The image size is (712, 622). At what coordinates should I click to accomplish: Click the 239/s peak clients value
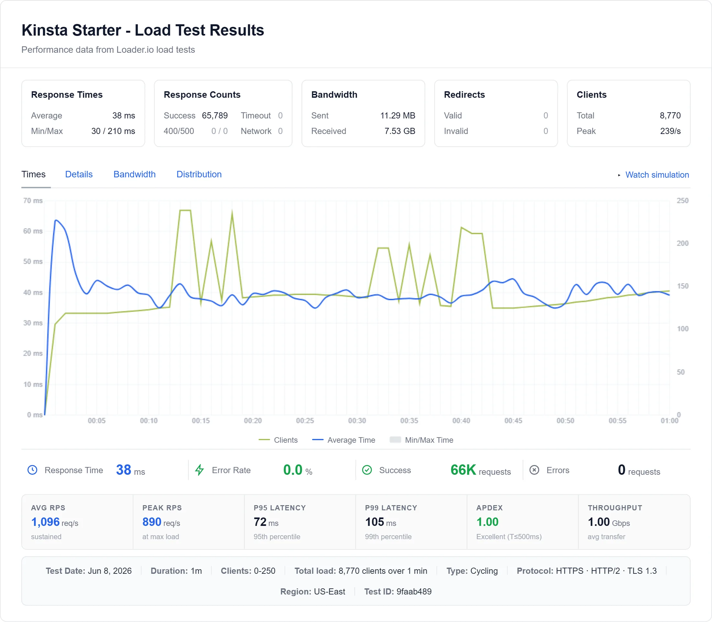click(670, 131)
